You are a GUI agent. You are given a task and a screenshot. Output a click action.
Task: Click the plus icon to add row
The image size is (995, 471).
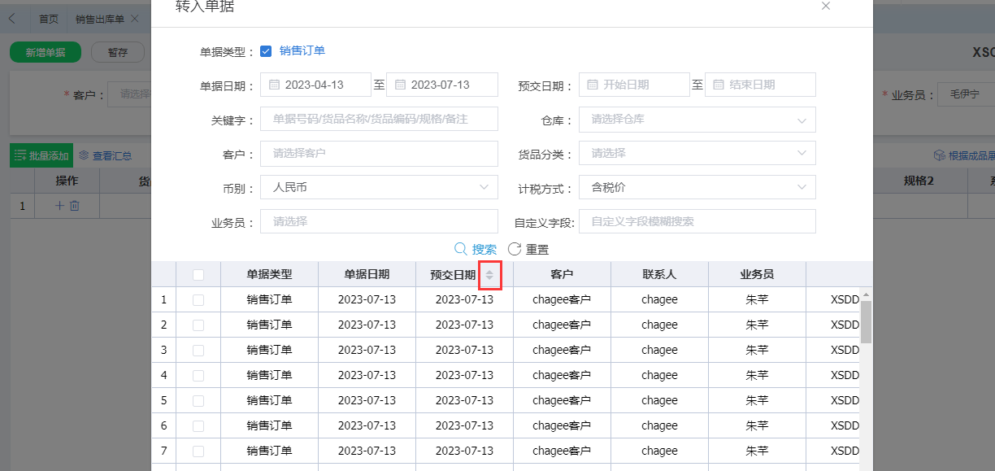59,206
